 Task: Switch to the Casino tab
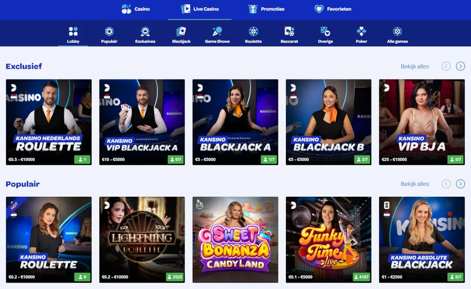pyautogui.click(x=136, y=9)
